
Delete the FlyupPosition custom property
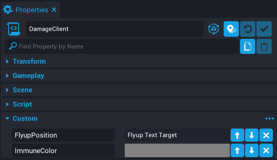pyautogui.click(x=266, y=135)
